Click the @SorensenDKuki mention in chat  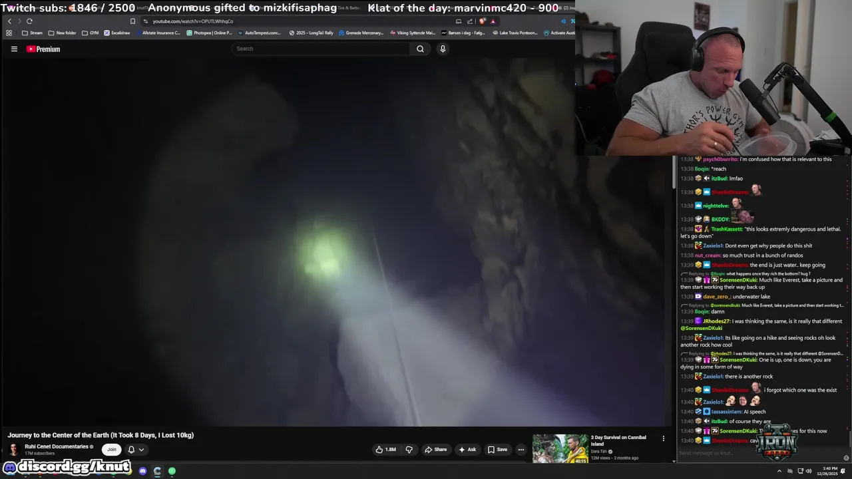click(x=701, y=328)
